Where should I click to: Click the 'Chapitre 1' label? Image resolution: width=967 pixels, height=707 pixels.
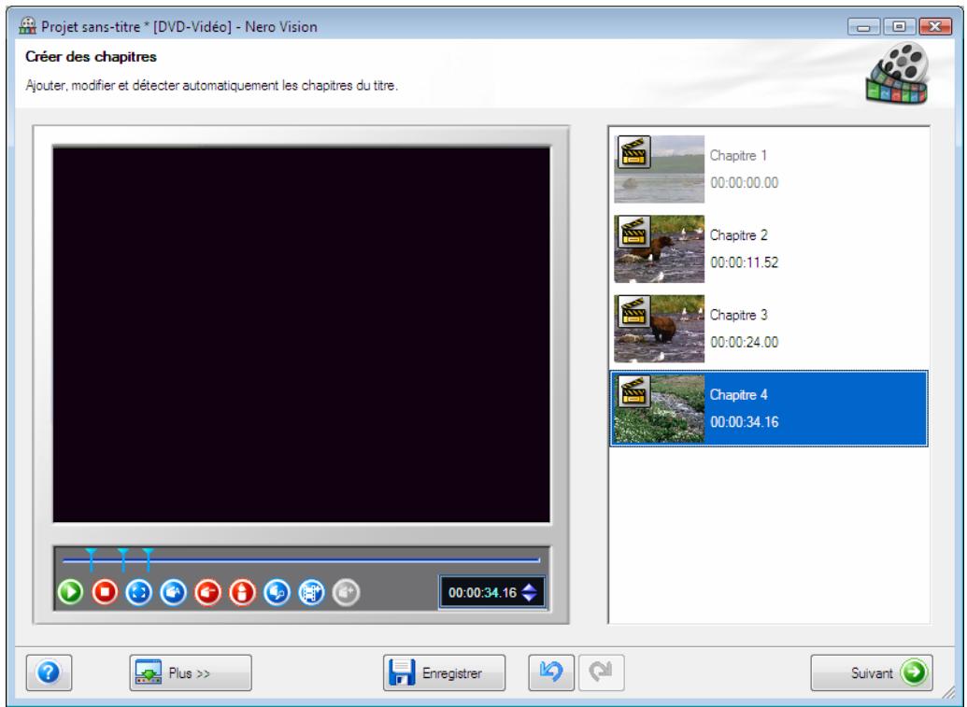pyautogui.click(x=738, y=155)
